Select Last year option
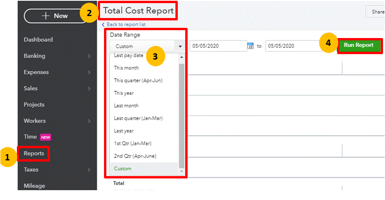 click(x=124, y=131)
